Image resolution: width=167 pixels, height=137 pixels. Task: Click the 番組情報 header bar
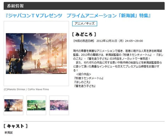pyautogui.click(x=84, y=6)
